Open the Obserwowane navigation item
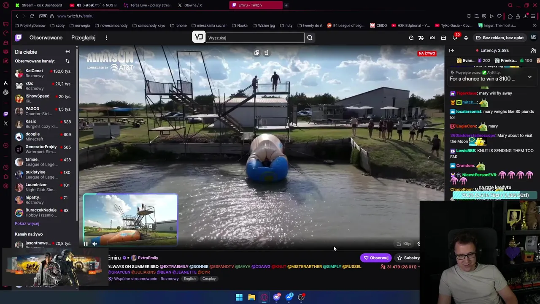This screenshot has height=304, width=540. click(x=46, y=38)
